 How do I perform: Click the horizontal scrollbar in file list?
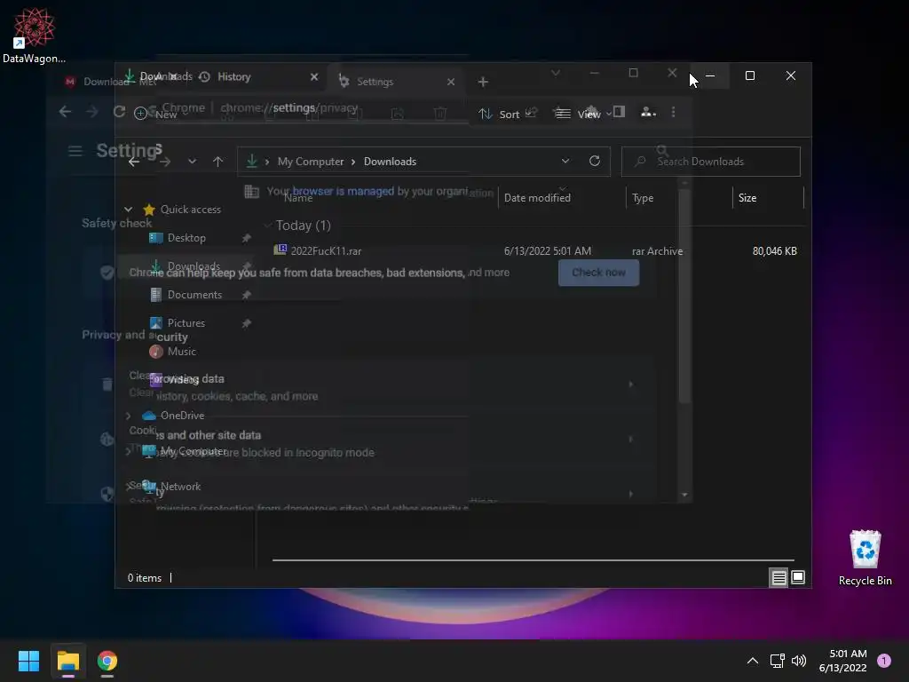(534, 560)
